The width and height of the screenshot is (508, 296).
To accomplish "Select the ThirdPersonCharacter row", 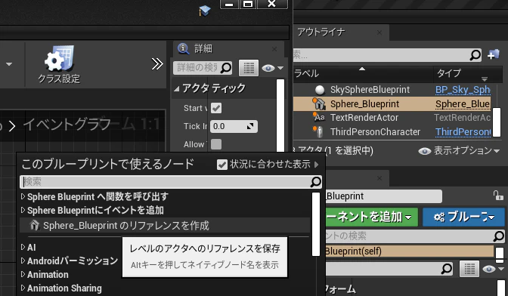I will [x=392, y=131].
